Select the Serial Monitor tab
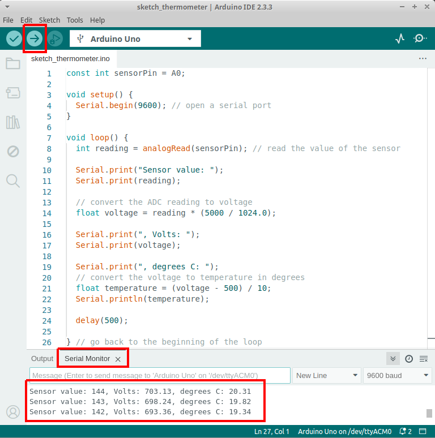The height and width of the screenshot is (438, 435). pyautogui.click(x=87, y=359)
